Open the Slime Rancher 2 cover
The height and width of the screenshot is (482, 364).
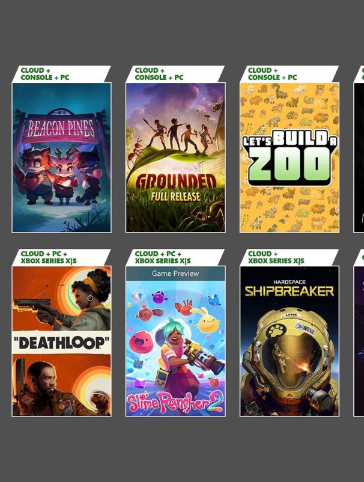175,341
